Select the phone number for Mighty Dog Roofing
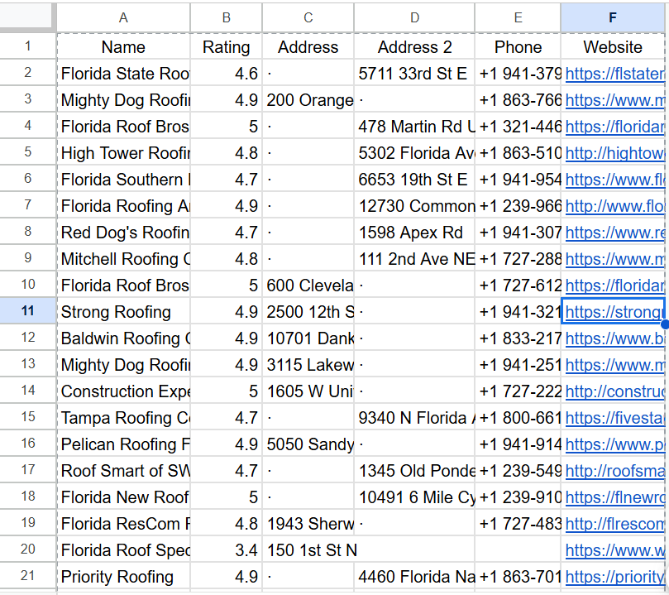The image size is (669, 595). [518, 99]
